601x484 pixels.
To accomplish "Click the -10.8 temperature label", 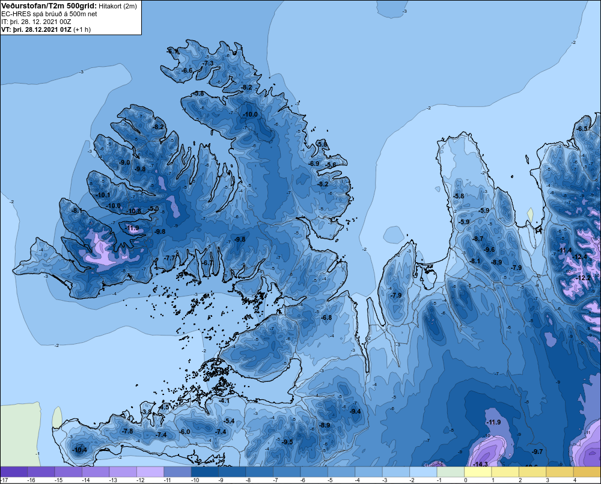I will tap(134, 211).
